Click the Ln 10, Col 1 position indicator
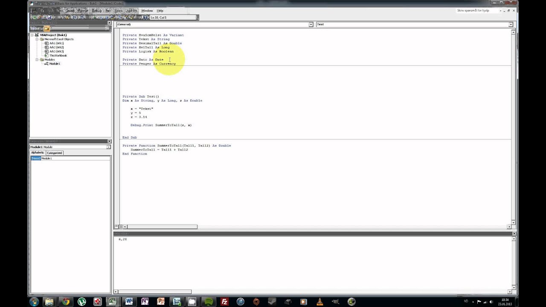546x307 pixels. [x=173, y=17]
